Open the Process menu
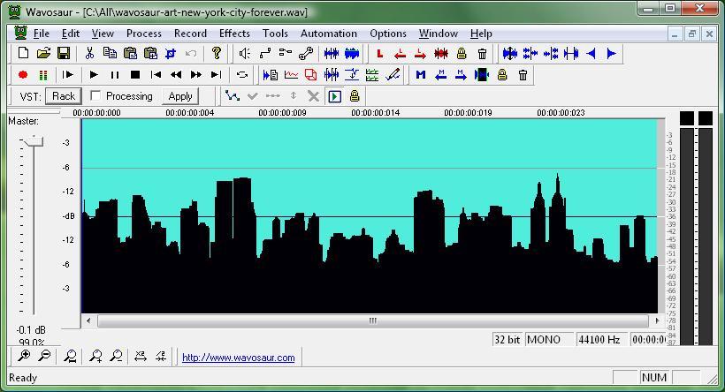Screen dimensions: 725x392 coord(144,34)
